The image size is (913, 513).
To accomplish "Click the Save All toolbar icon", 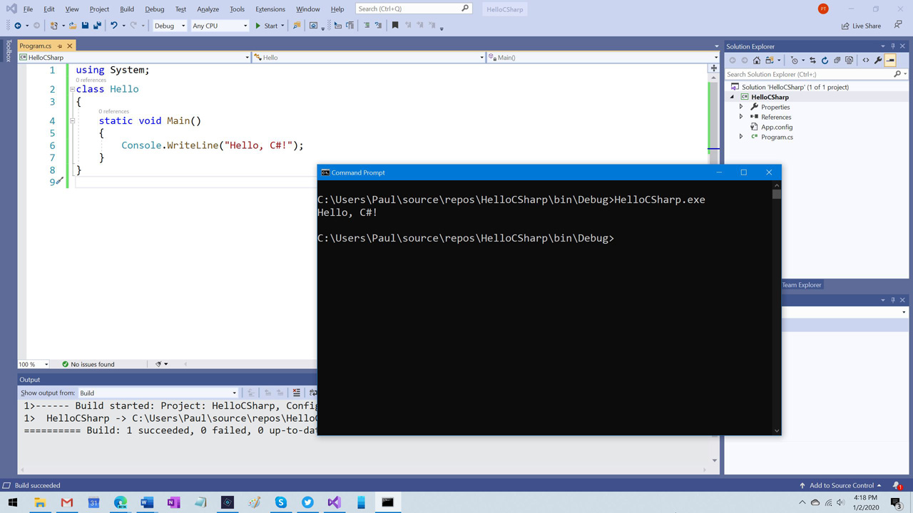I will pos(96,26).
